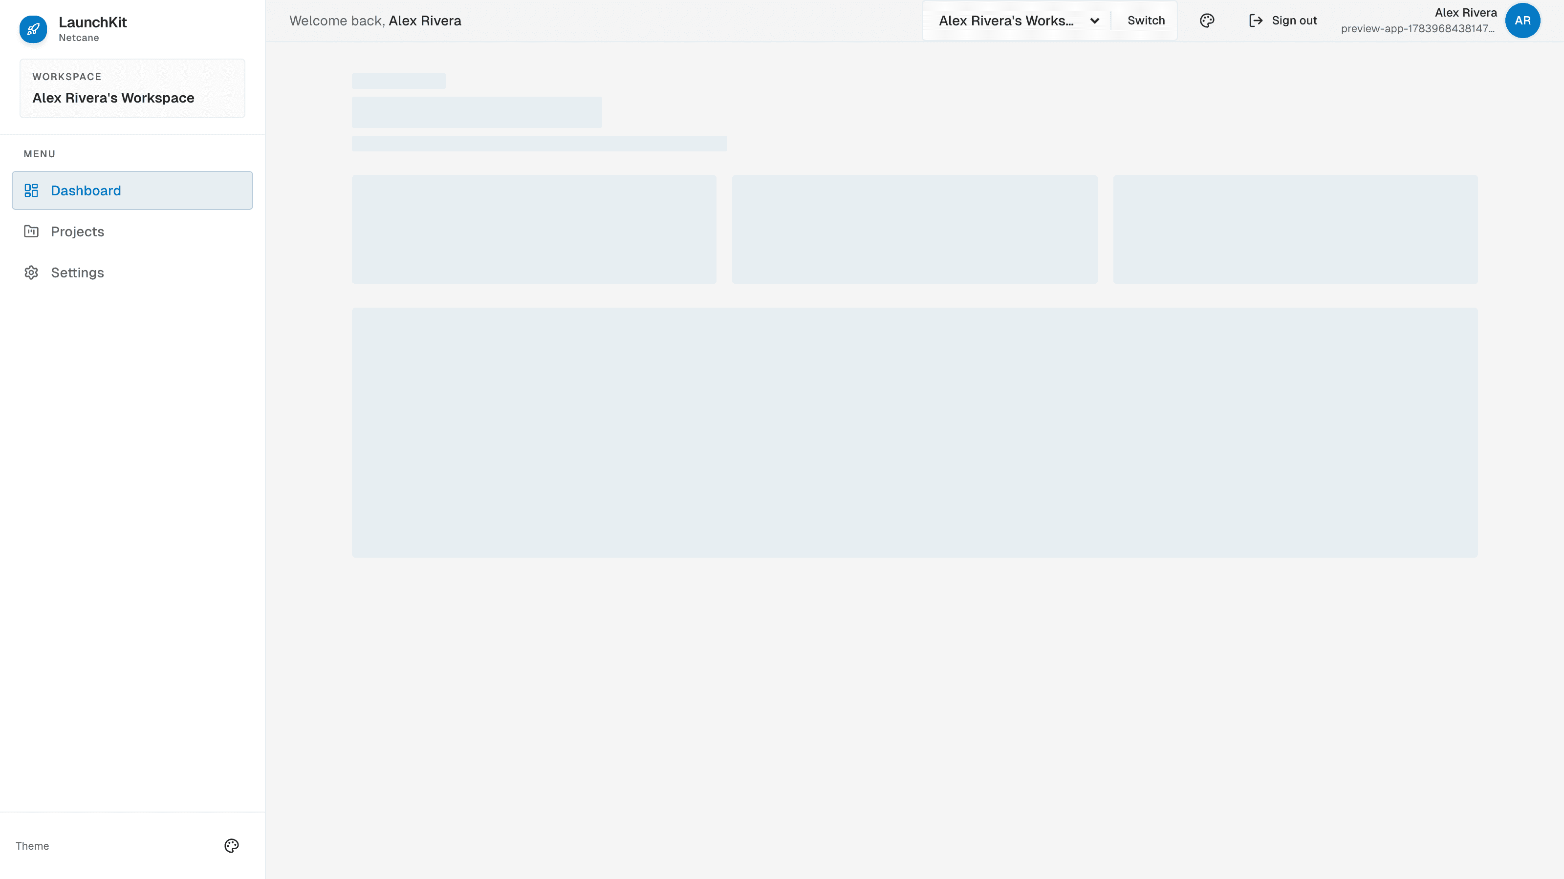Open the AR user avatar

1522,21
